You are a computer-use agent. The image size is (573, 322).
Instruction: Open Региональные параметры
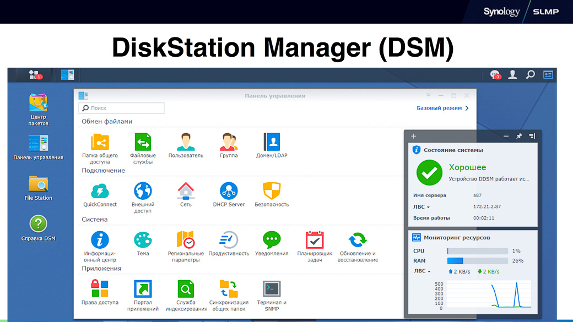point(186,247)
